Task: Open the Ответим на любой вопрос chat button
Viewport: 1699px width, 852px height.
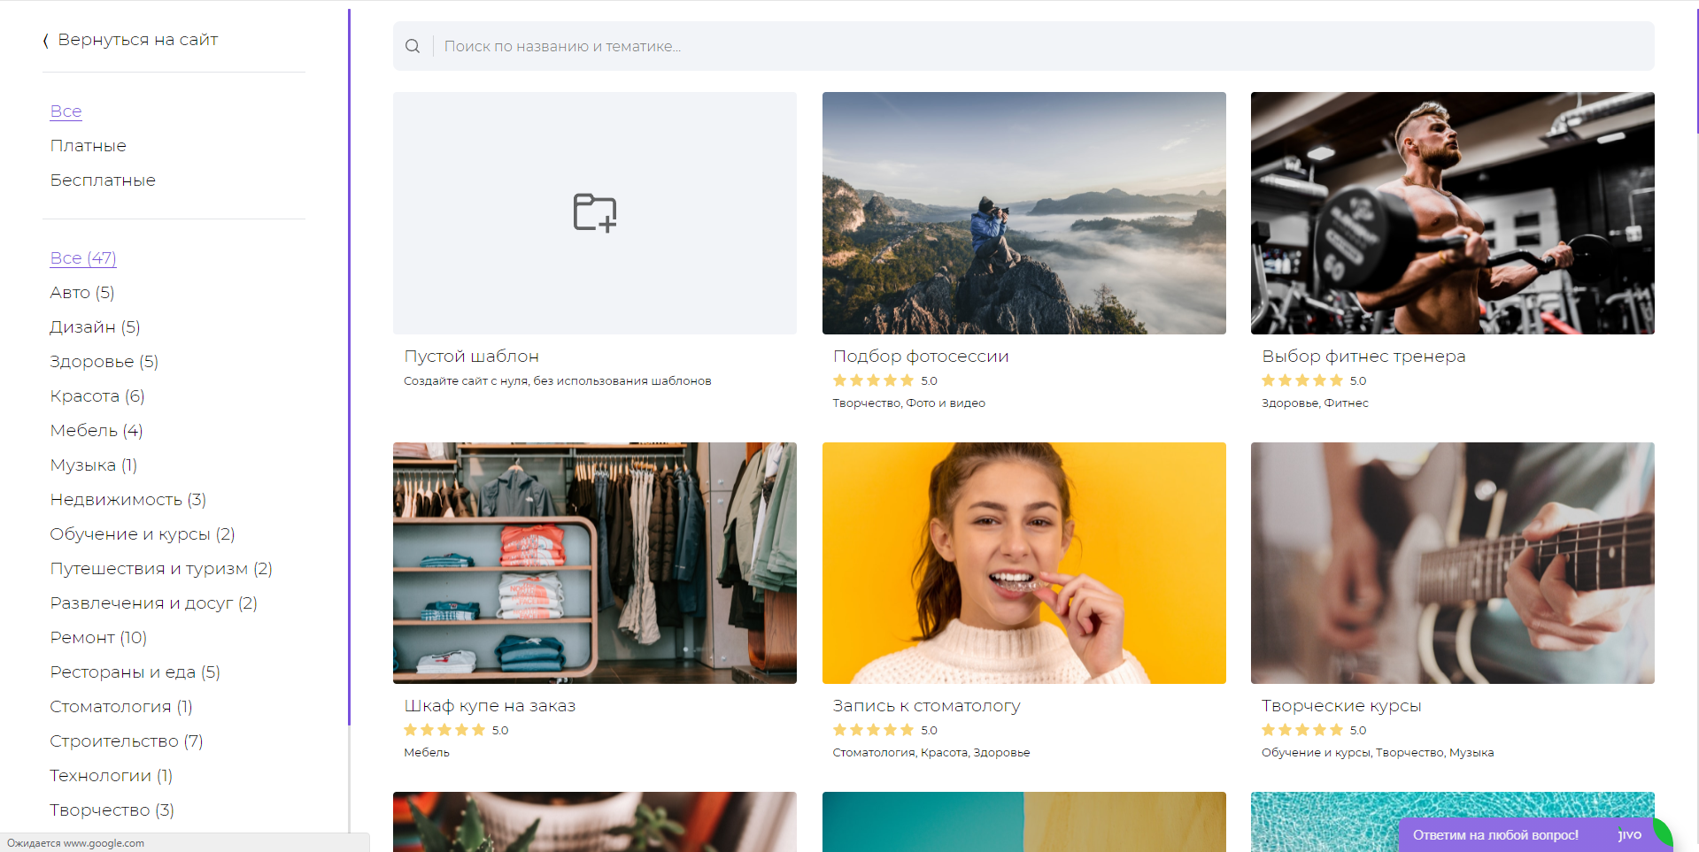Action: click(x=1495, y=835)
